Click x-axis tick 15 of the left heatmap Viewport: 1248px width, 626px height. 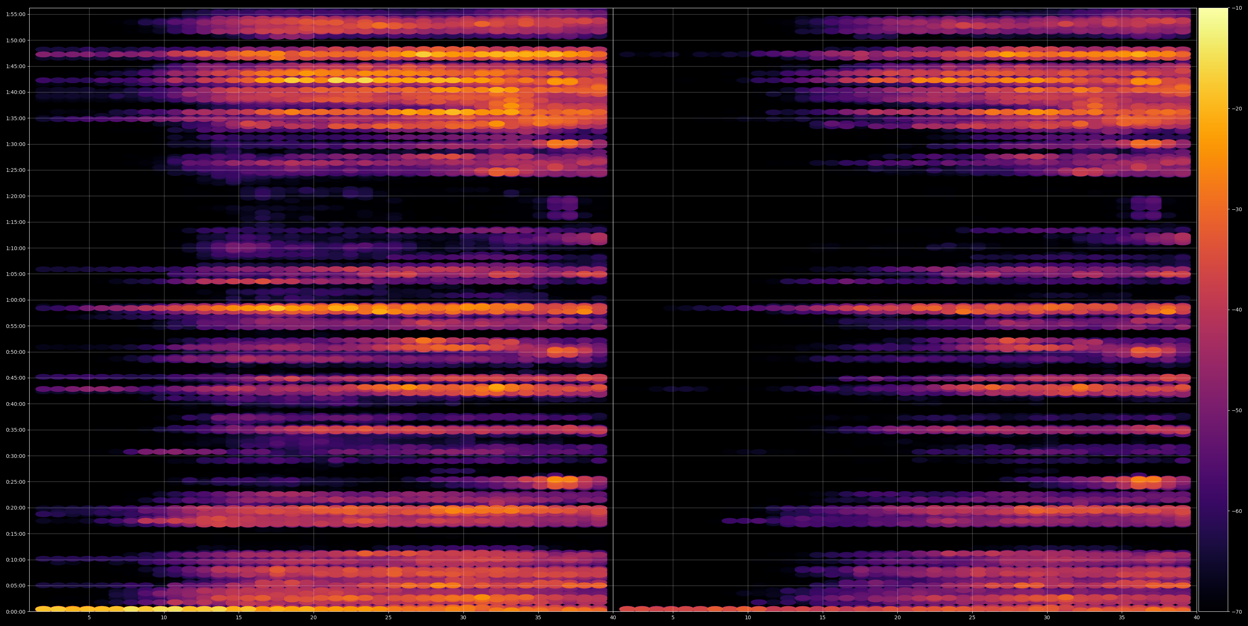click(239, 618)
